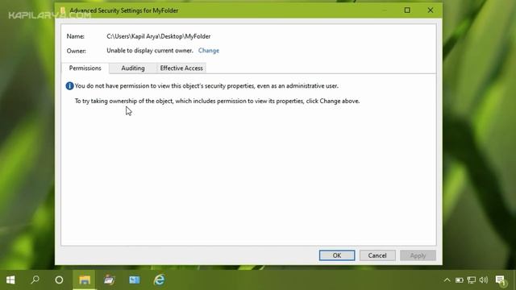Viewport: 516px width, 290px height.
Task: Open volume speaker icon
Action: 484,280
